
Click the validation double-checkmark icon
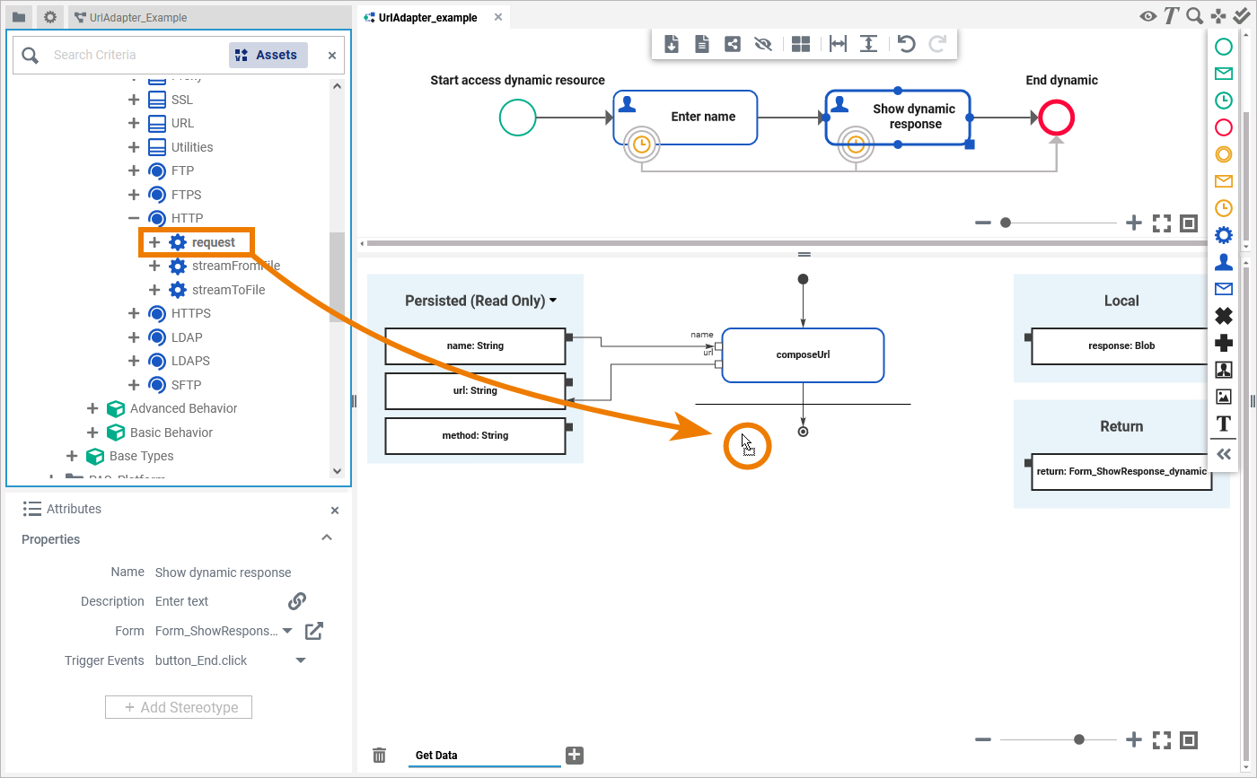click(1243, 16)
